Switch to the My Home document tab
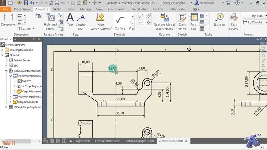Image resolution: width=267 pixels, height=150 pixels. [x=83, y=141]
